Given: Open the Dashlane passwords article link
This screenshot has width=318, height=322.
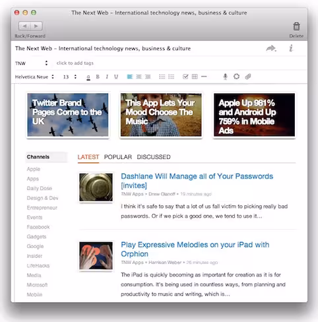Looking at the screenshot, I should pos(197,181).
